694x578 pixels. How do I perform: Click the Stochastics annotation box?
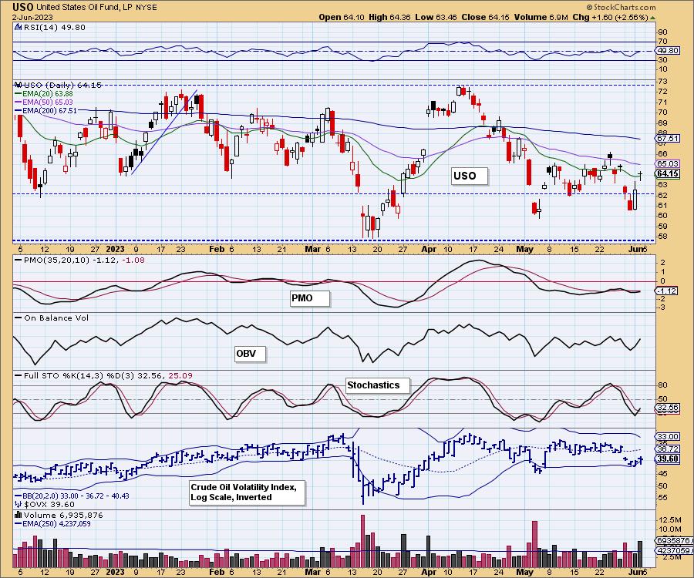click(377, 385)
